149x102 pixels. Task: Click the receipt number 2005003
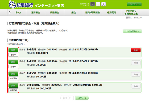(52, 73)
